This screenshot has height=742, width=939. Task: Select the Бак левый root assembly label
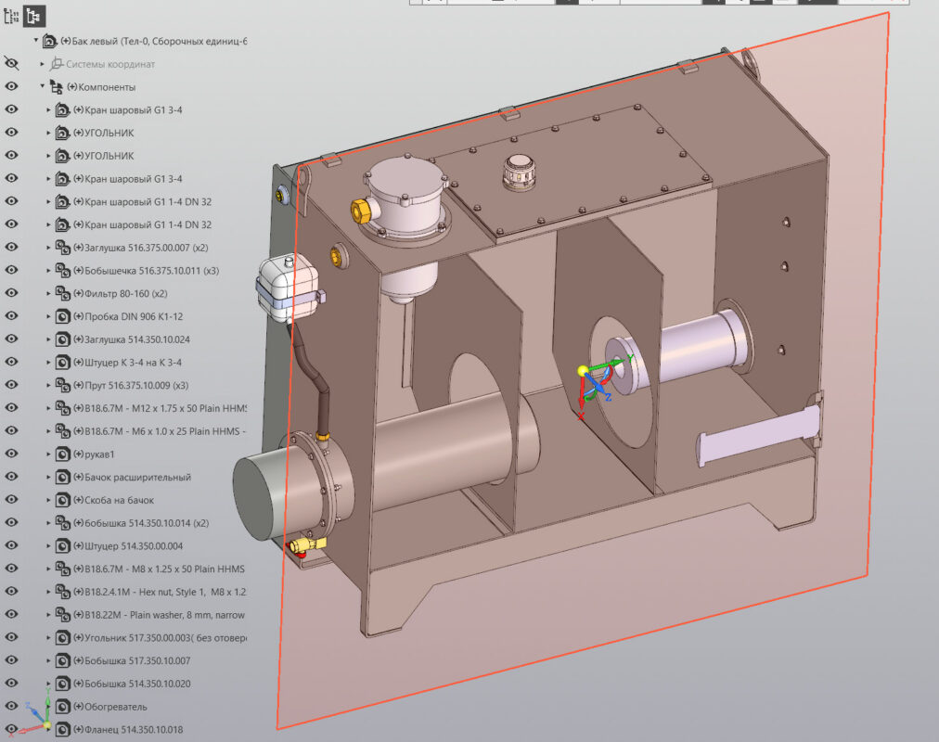point(154,42)
